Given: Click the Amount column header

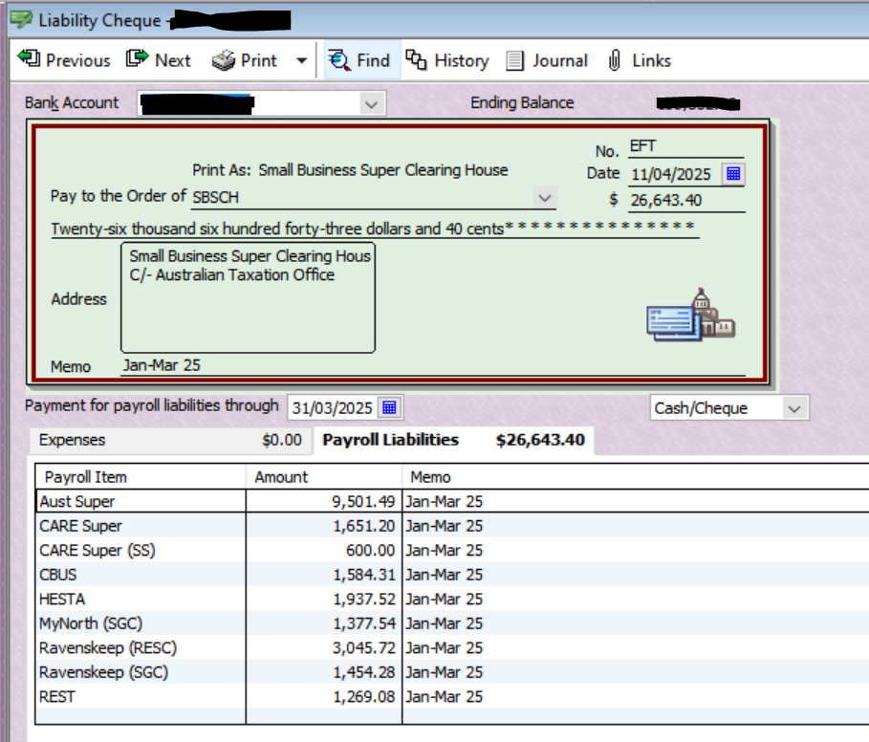Looking at the screenshot, I should tap(324, 477).
